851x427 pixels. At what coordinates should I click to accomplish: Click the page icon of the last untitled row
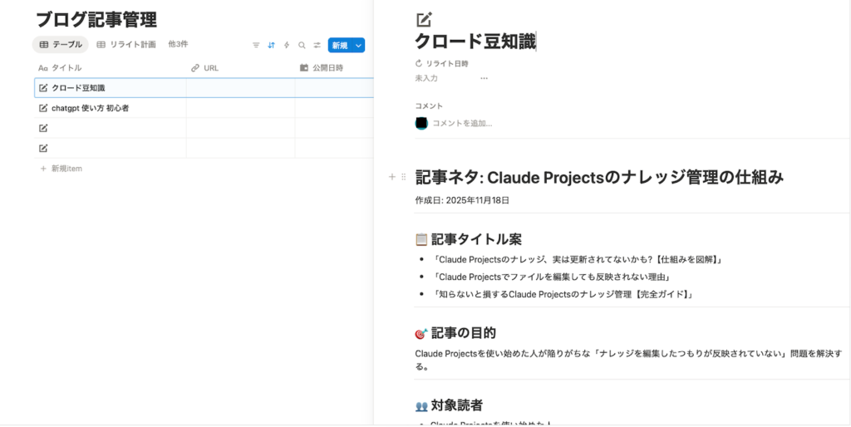click(x=43, y=148)
